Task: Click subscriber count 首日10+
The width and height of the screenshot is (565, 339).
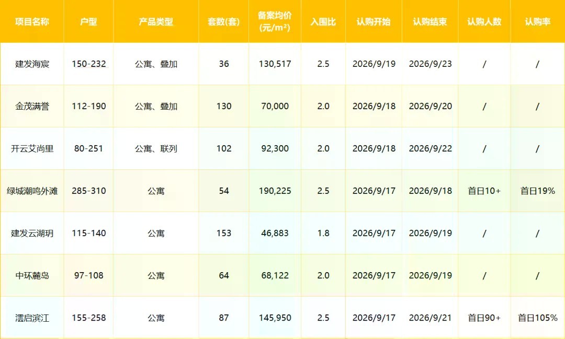Action: (484, 191)
